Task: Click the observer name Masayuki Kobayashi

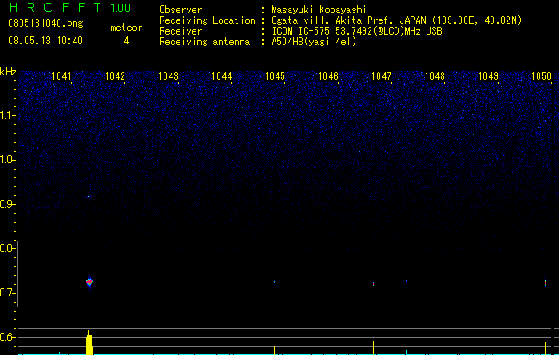Action: (x=319, y=10)
